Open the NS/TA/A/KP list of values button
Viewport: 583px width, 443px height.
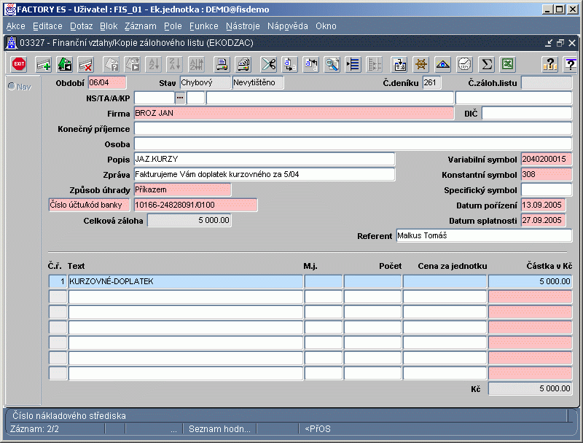[180, 98]
